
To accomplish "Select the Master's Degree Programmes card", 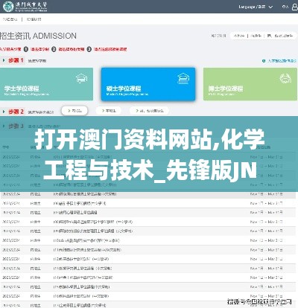I will tap(148, 84).
